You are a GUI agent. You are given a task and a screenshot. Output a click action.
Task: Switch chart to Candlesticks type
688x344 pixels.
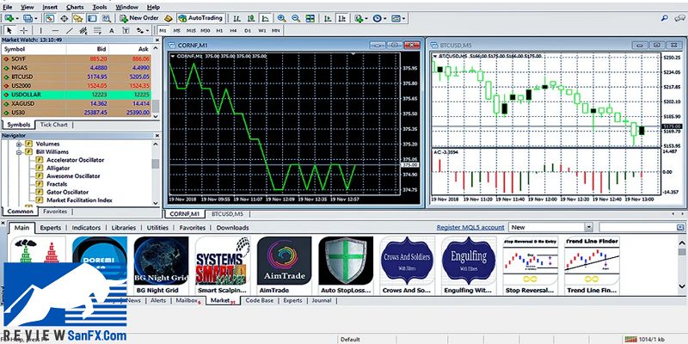[x=251, y=18]
